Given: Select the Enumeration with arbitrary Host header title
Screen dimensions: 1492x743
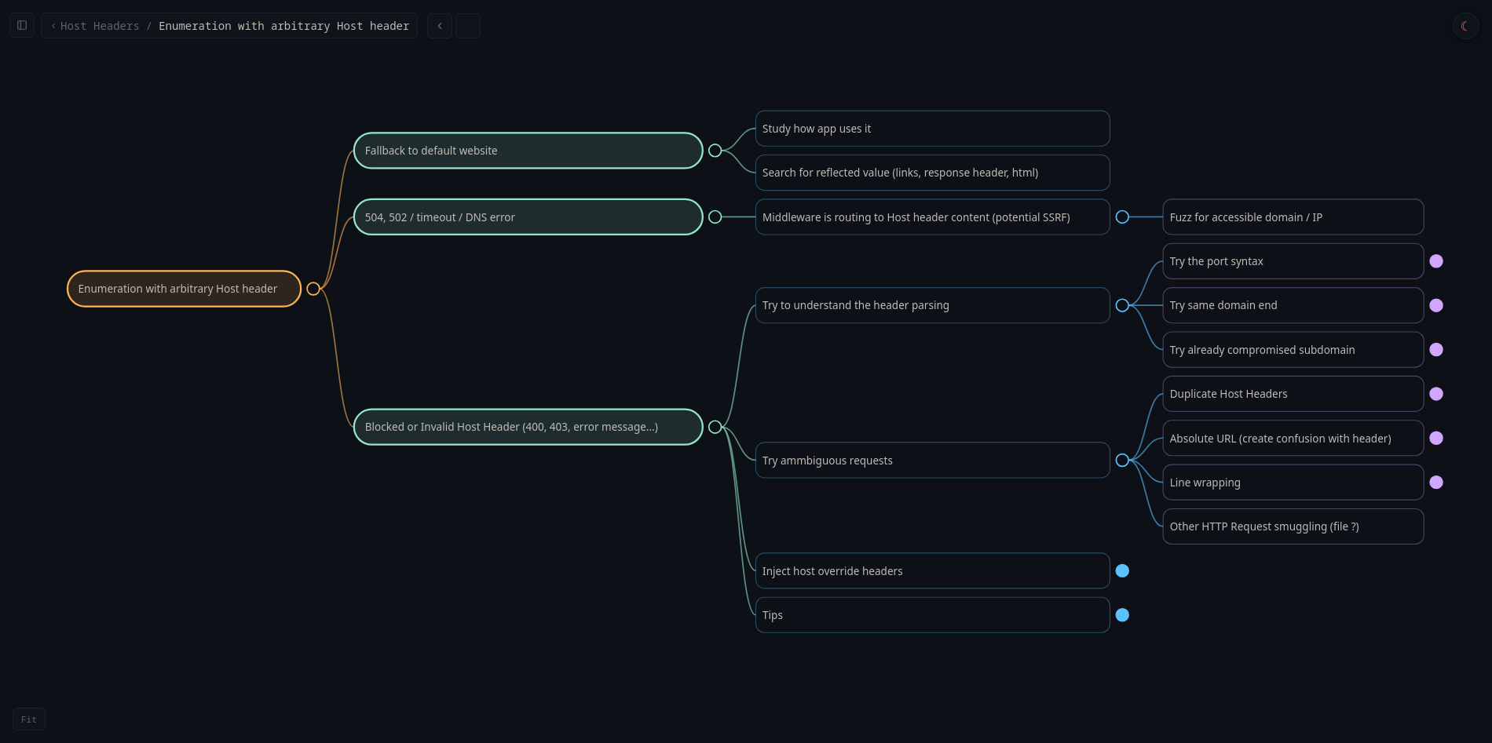Looking at the screenshot, I should 283,26.
